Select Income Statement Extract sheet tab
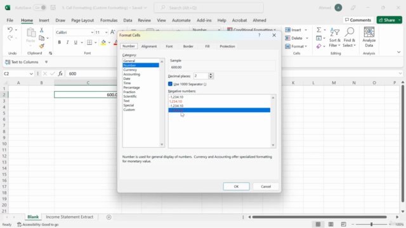The width and height of the screenshot is (406, 228). coord(69,217)
